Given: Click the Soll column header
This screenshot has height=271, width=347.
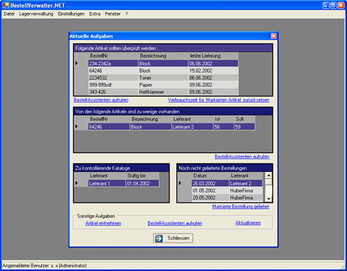Looking at the screenshot, I should click(x=244, y=119).
